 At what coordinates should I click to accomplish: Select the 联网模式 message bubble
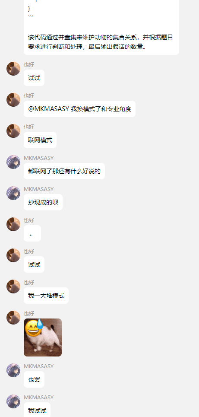(x=40, y=140)
